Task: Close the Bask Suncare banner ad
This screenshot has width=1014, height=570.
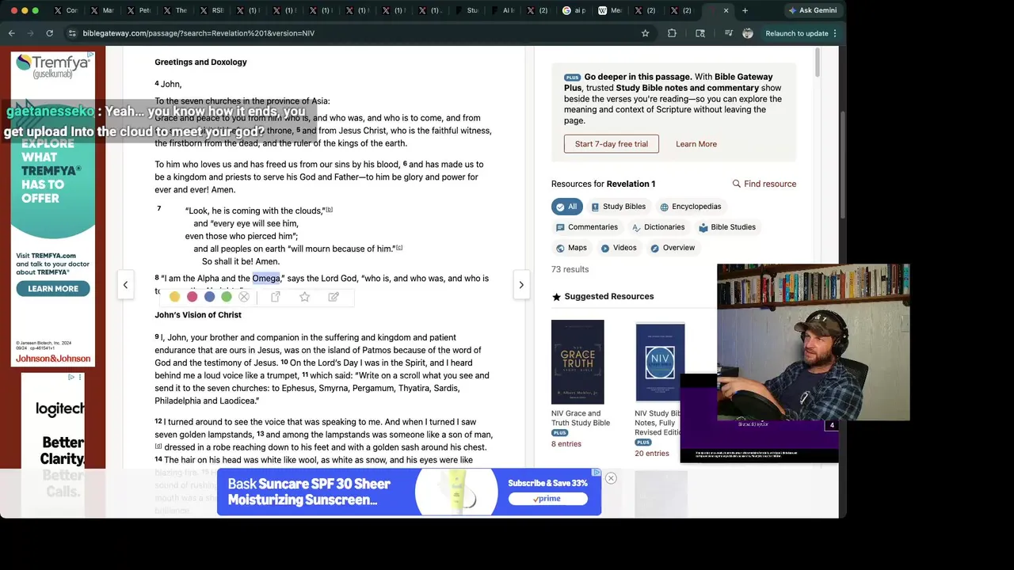Action: point(611,478)
